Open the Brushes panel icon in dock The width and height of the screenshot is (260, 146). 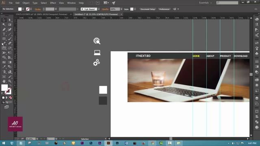tap(257, 48)
